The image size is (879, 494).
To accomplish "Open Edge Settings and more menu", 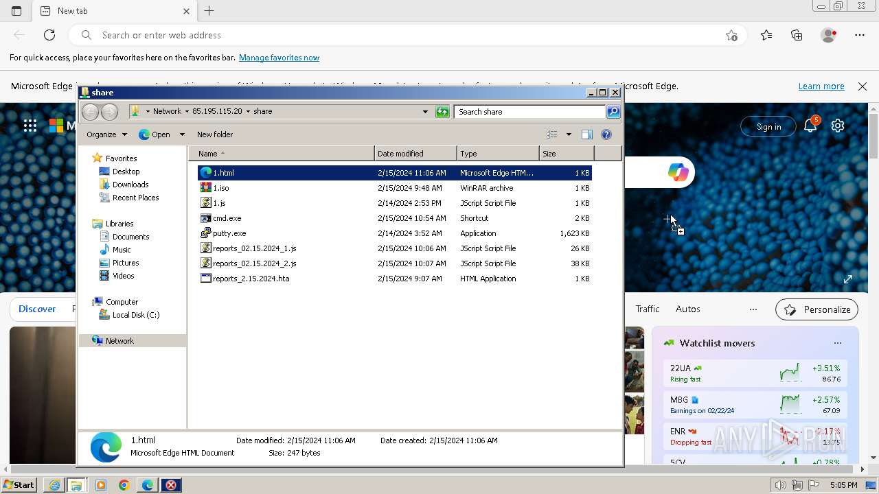I will point(860,35).
